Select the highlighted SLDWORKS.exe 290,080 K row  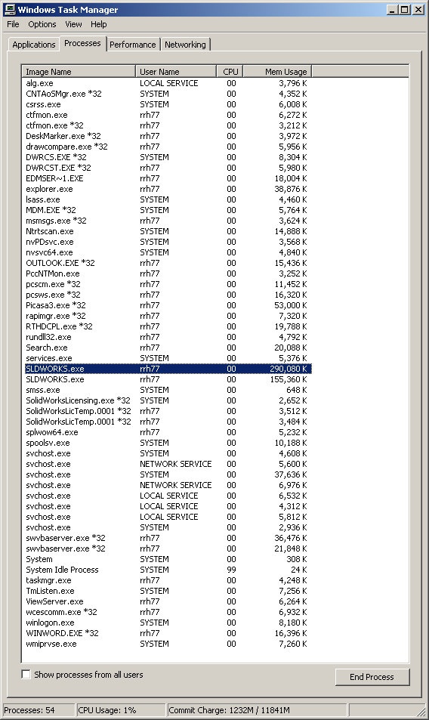[x=168, y=369]
